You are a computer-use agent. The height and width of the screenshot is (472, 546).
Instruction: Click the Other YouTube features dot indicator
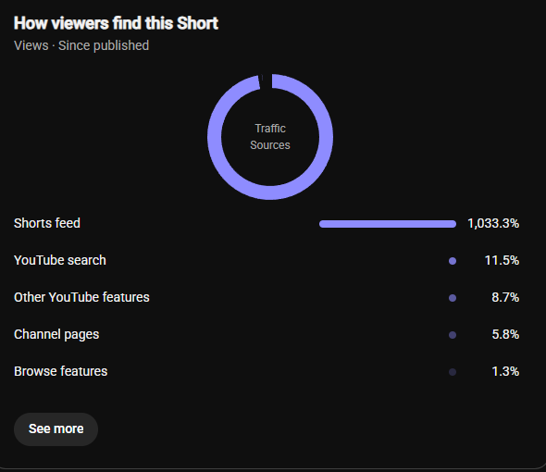[453, 298]
